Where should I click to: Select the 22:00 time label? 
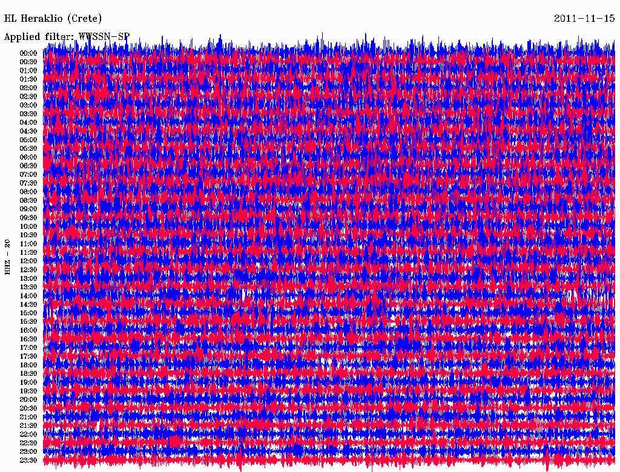pyautogui.click(x=28, y=434)
